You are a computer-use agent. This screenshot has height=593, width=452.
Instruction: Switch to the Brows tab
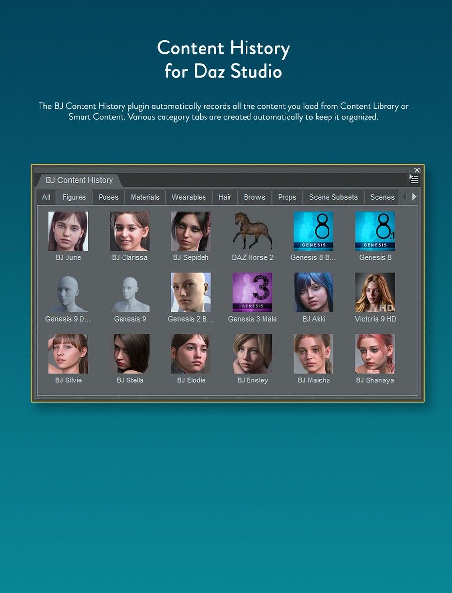coord(254,197)
